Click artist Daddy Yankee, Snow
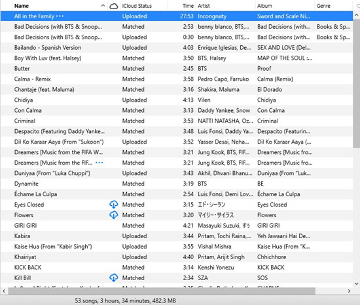The width and height of the screenshot is (360, 305). coord(224,110)
